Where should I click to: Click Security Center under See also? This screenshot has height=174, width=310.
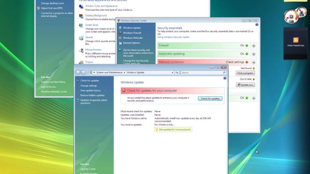pyautogui.click(x=88, y=169)
